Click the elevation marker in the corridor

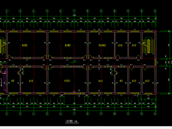point(74,62)
